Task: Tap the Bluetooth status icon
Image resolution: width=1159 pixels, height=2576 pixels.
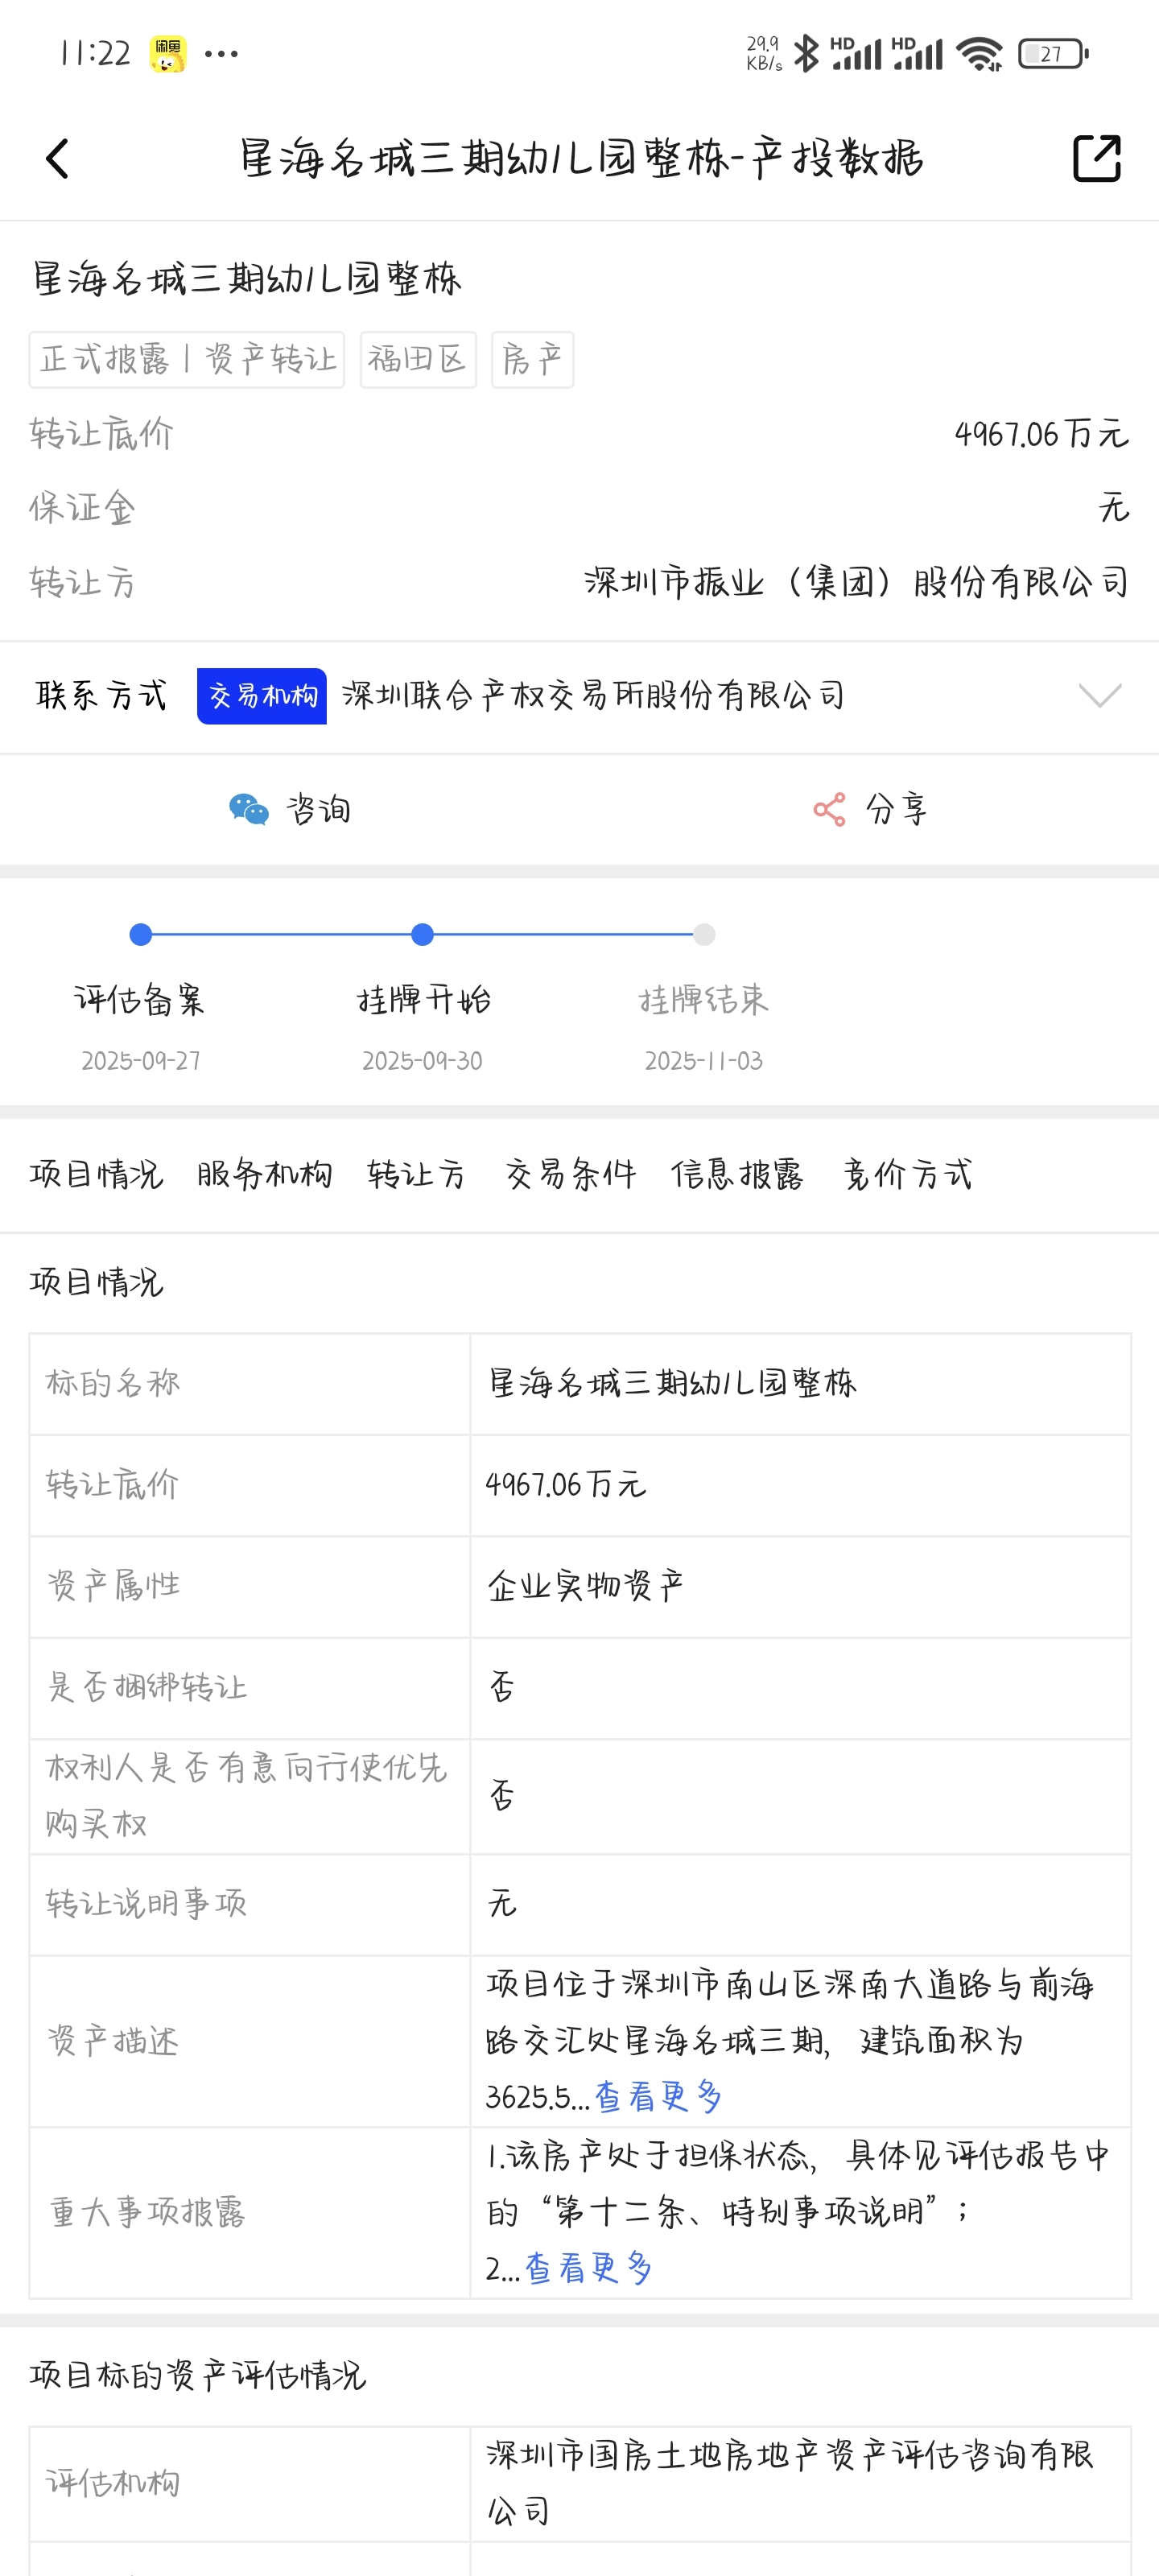Action: [805, 53]
